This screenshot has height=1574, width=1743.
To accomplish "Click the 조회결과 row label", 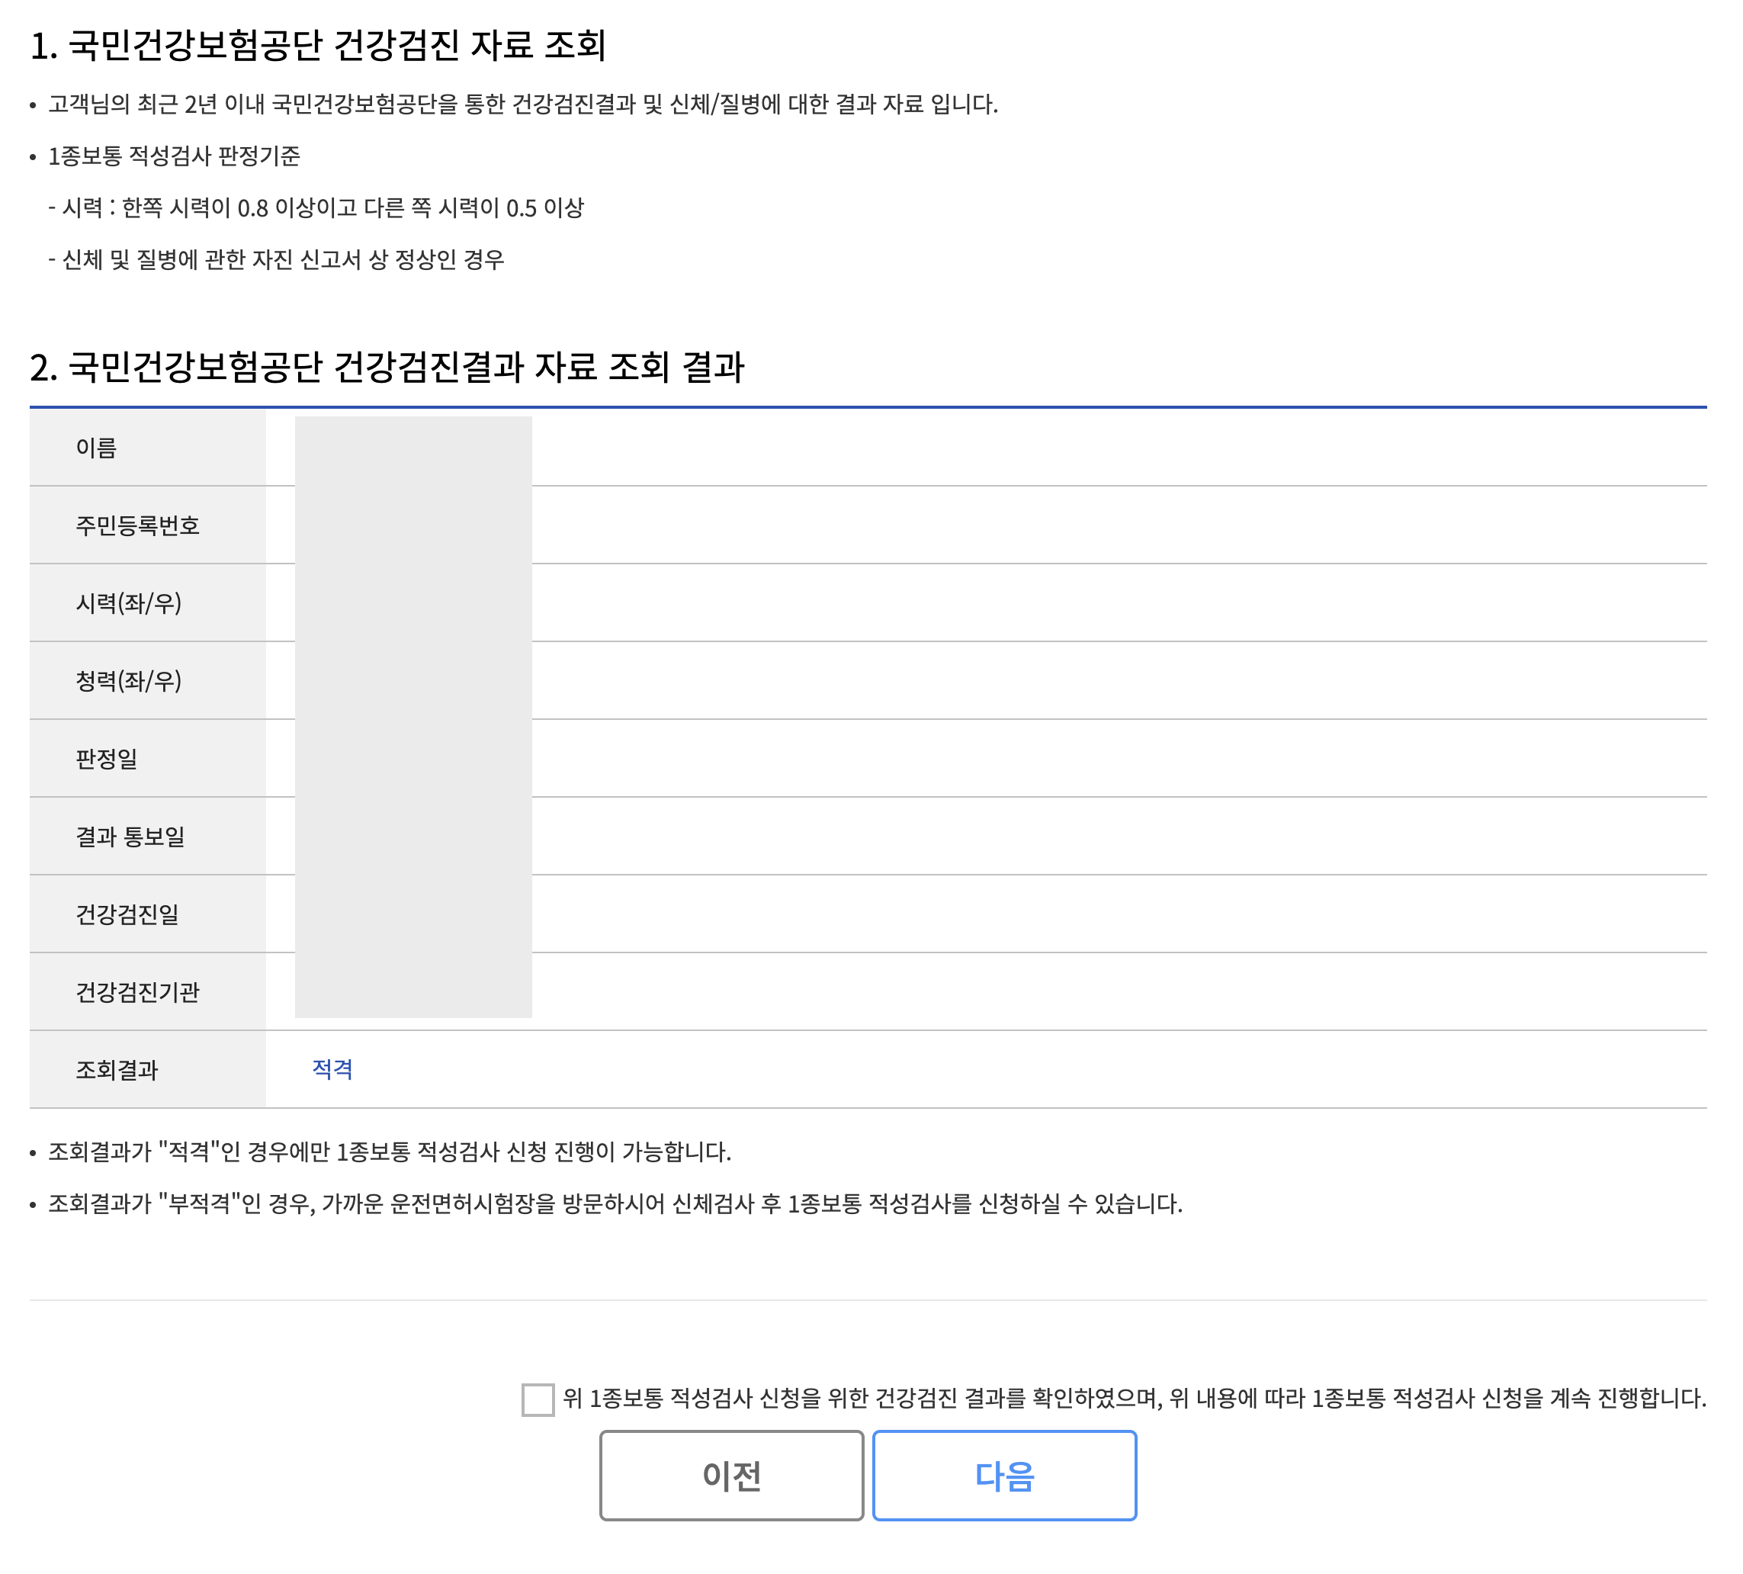I will (x=117, y=1070).
